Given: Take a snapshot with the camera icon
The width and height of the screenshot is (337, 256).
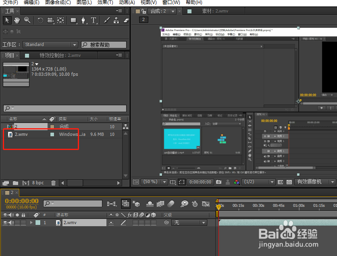Looking at the screenshot, I should click(218, 182).
